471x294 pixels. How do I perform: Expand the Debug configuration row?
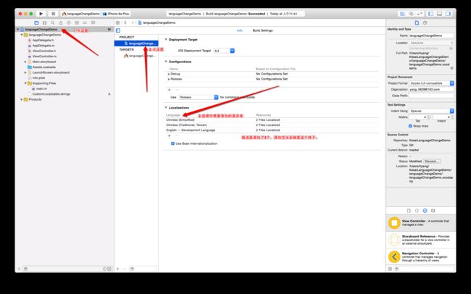(x=169, y=74)
